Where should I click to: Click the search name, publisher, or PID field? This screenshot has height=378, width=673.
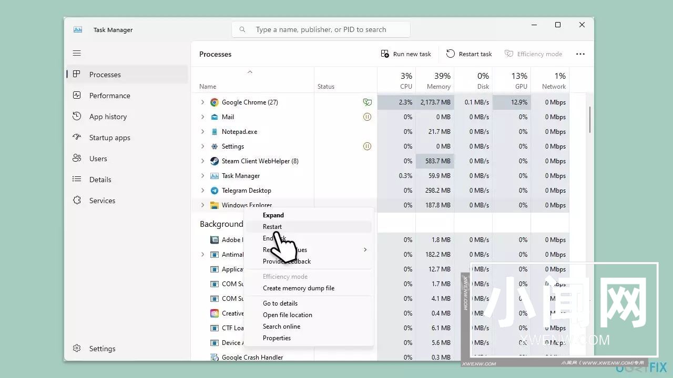(321, 29)
